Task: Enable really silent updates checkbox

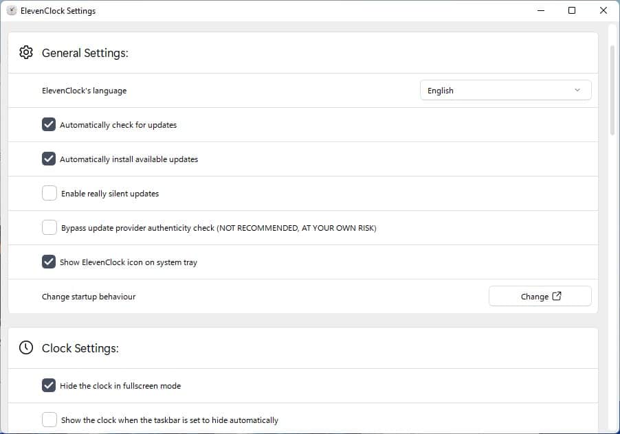Action: pyautogui.click(x=49, y=194)
